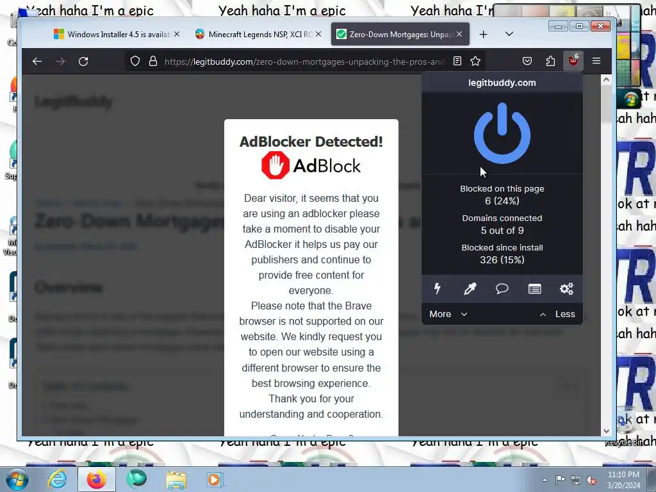
Task: Open the uBlock logger list icon
Action: tap(534, 289)
